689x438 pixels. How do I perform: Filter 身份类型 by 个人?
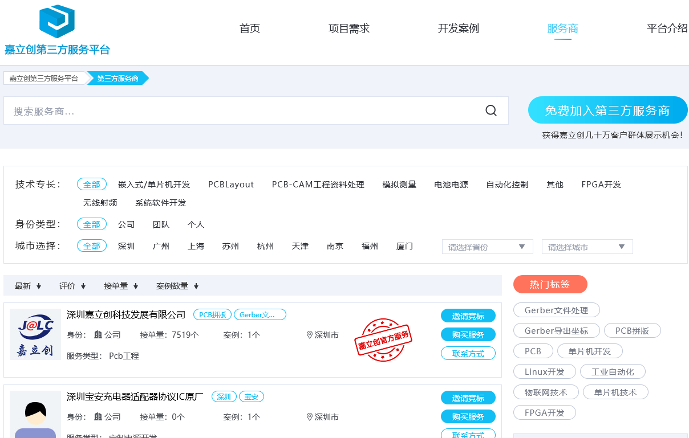196,224
